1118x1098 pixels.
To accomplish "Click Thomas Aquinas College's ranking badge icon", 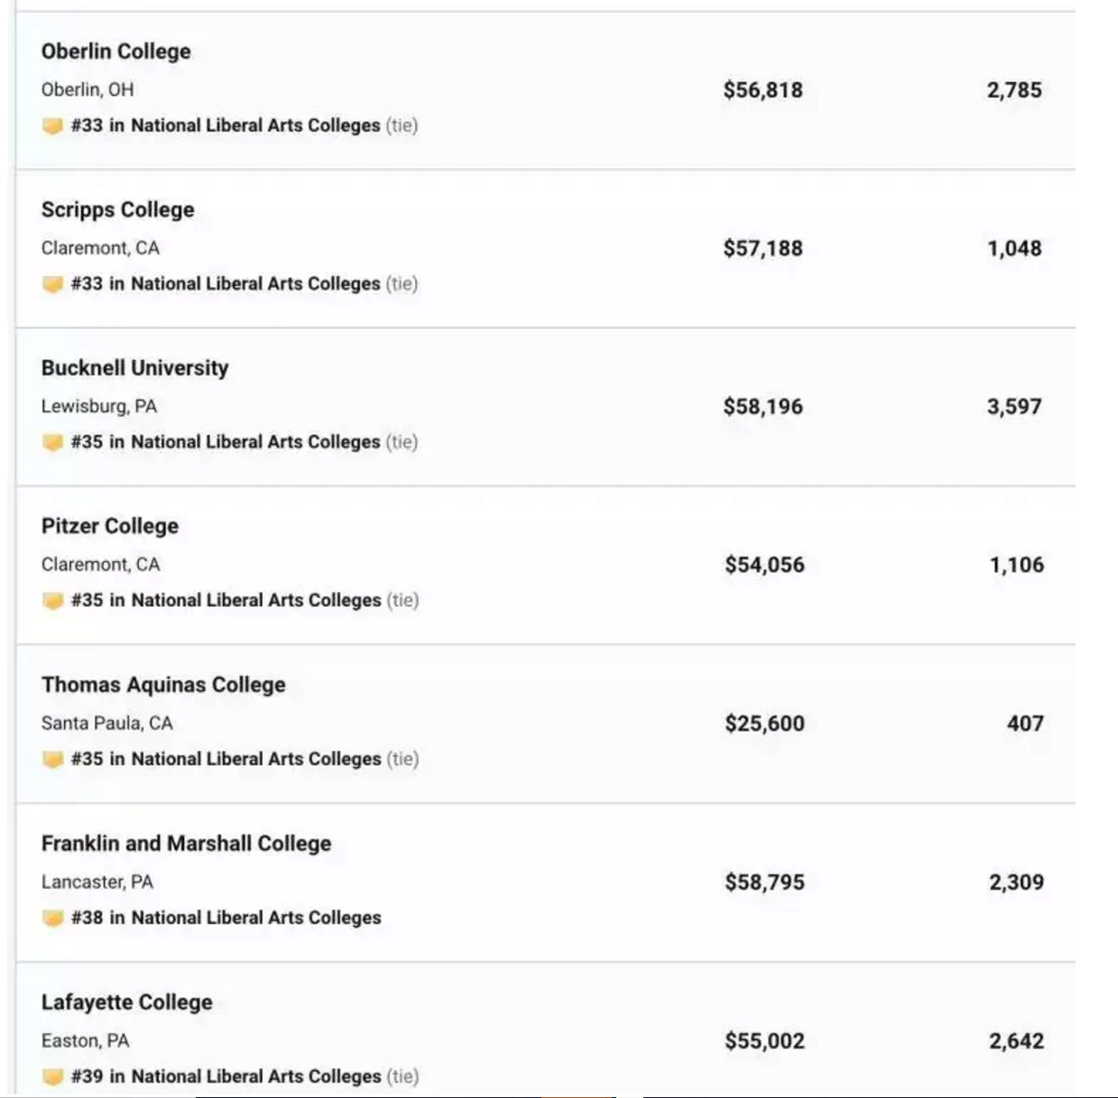I will click(52, 760).
